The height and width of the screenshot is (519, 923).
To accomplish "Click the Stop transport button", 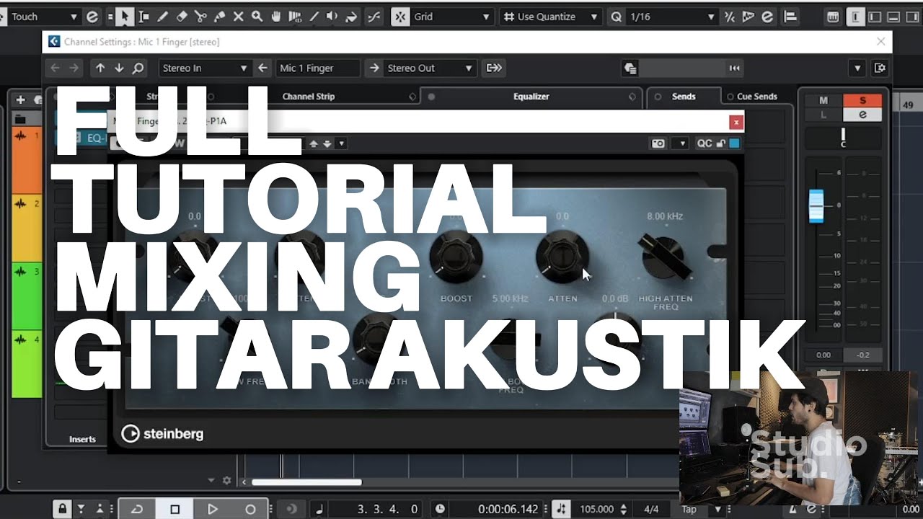I will [x=175, y=509].
